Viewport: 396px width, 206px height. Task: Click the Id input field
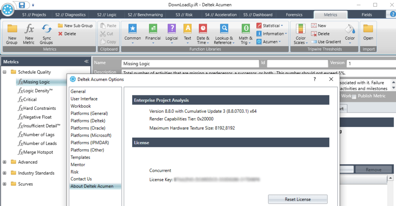(x=298, y=64)
